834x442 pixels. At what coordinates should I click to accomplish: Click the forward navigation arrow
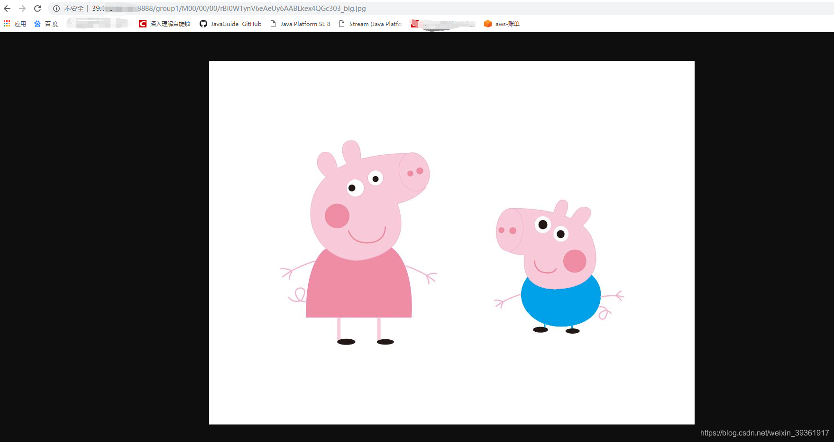[22, 9]
